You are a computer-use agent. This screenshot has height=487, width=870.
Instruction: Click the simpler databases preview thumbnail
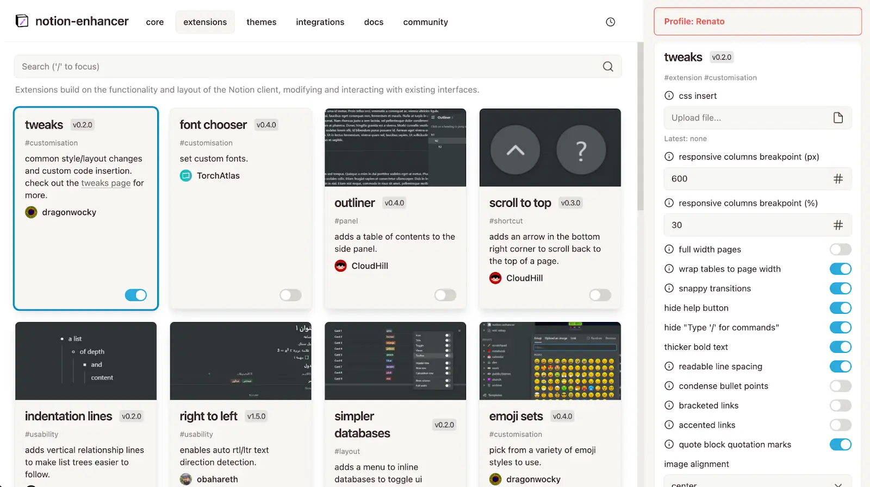click(395, 361)
